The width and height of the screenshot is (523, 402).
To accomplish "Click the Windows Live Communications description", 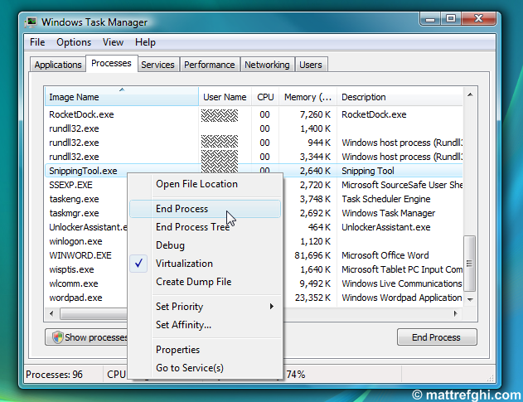I will [x=402, y=283].
